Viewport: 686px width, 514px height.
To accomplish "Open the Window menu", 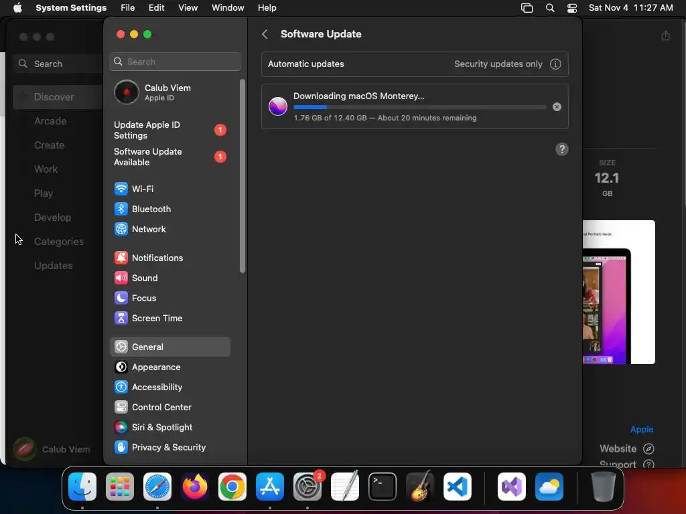I will [x=228, y=8].
